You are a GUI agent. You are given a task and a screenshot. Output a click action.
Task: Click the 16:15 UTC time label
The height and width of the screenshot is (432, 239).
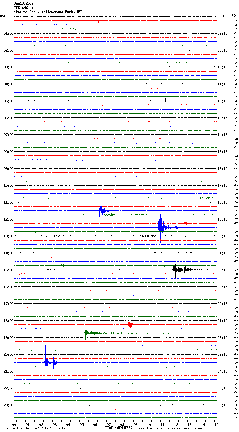222,169
